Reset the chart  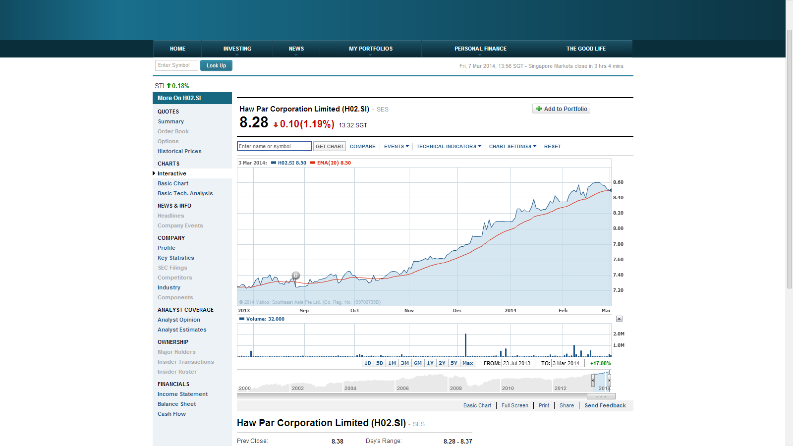553,147
